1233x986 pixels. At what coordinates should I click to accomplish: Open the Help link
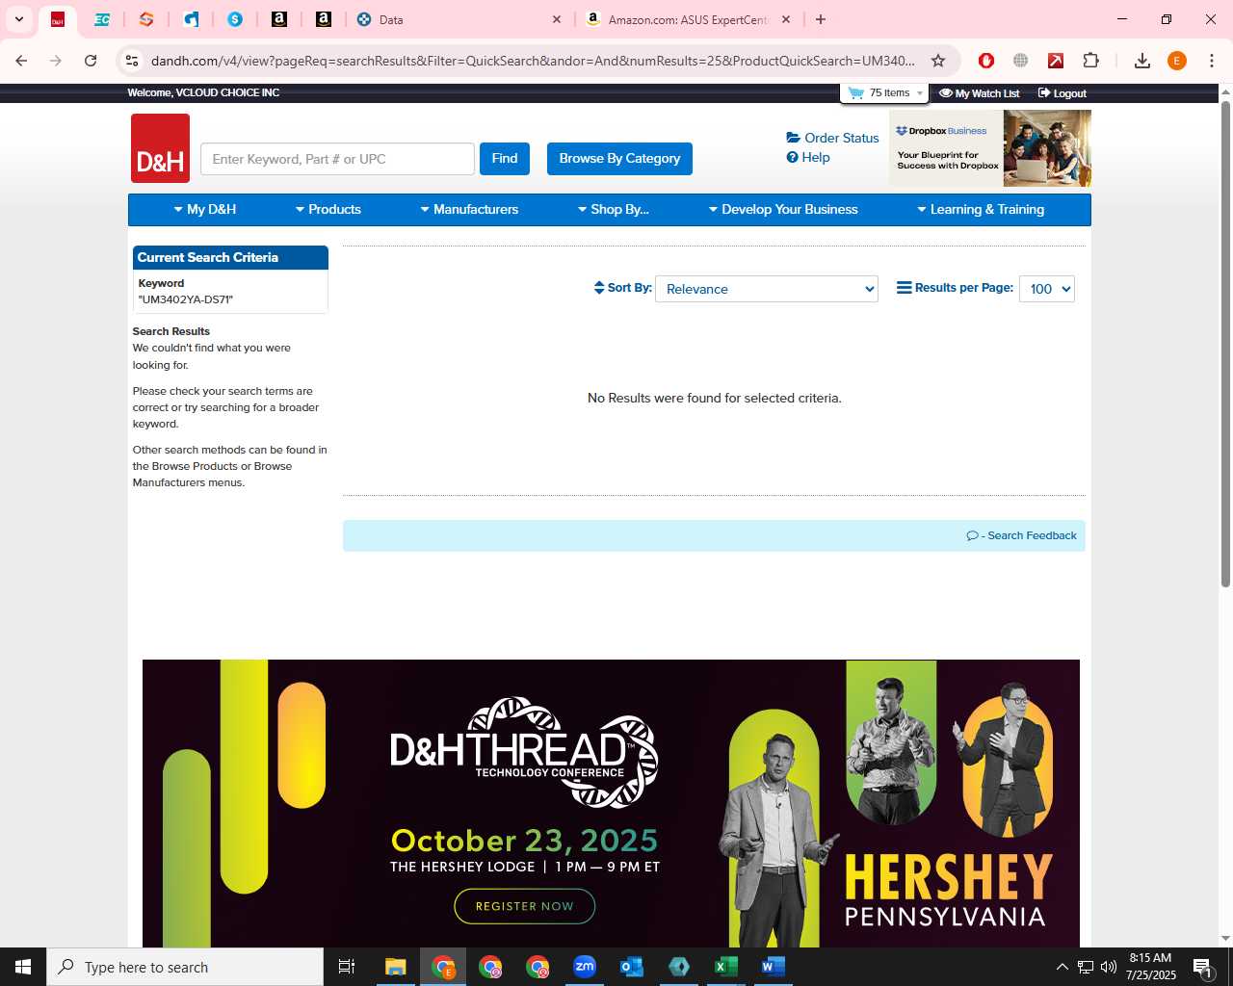pyautogui.click(x=808, y=157)
